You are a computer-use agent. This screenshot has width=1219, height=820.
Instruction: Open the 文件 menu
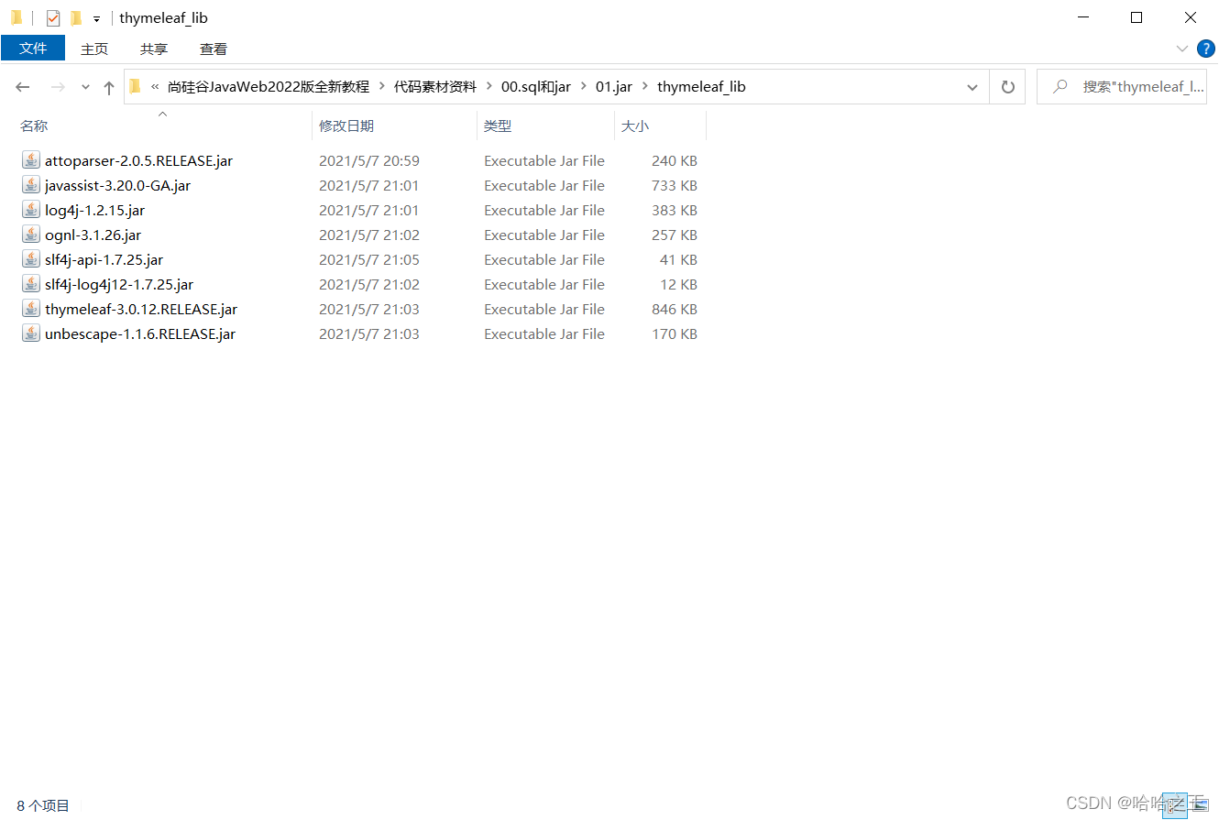point(33,49)
